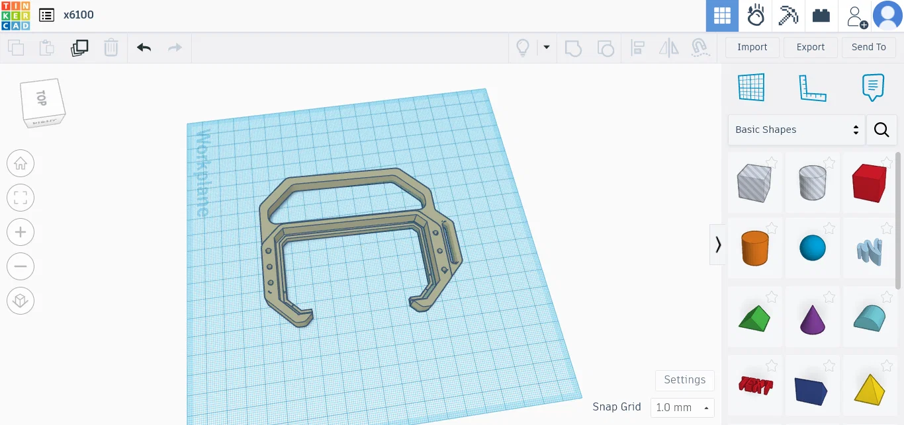Open the Bricks mode icon
The width and height of the screenshot is (904, 425).
coord(821,16)
